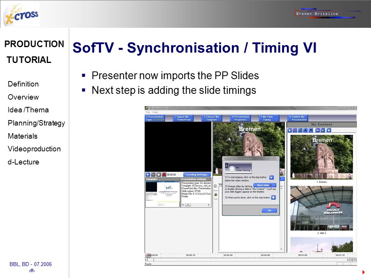Go to Overview in the tutorial sidebar

click(x=23, y=97)
